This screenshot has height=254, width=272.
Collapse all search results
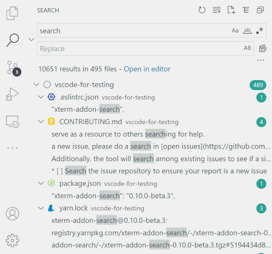point(260,10)
